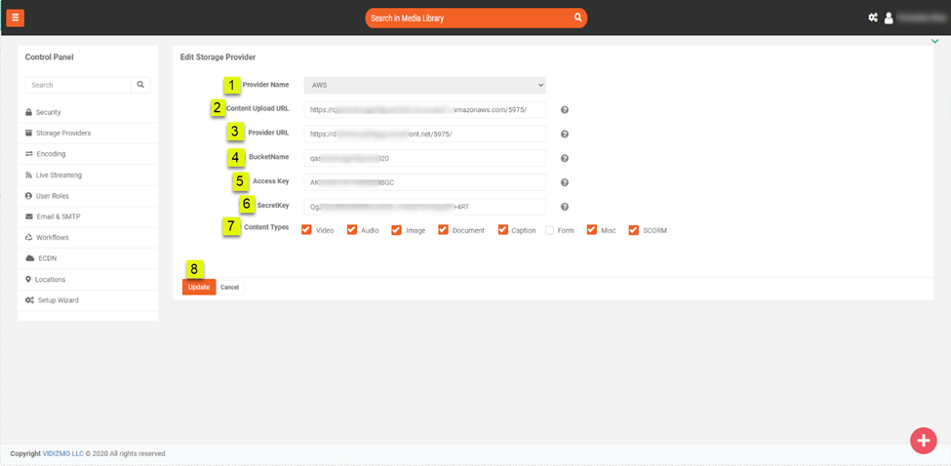Go to Live Streaming settings
Screen dimensions: 951x466
click(59, 175)
